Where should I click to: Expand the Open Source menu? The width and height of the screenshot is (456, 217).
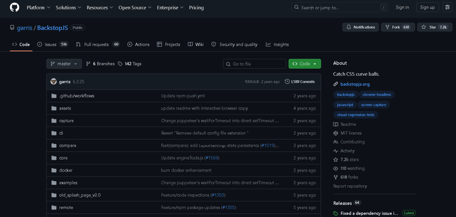tap(134, 8)
